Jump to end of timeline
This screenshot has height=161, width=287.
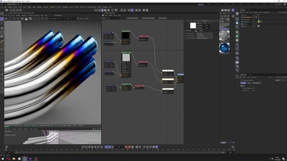pos(102,147)
